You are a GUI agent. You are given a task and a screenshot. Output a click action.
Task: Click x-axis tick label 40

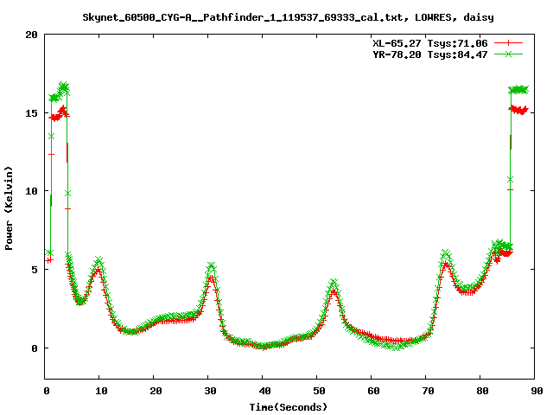264,391
